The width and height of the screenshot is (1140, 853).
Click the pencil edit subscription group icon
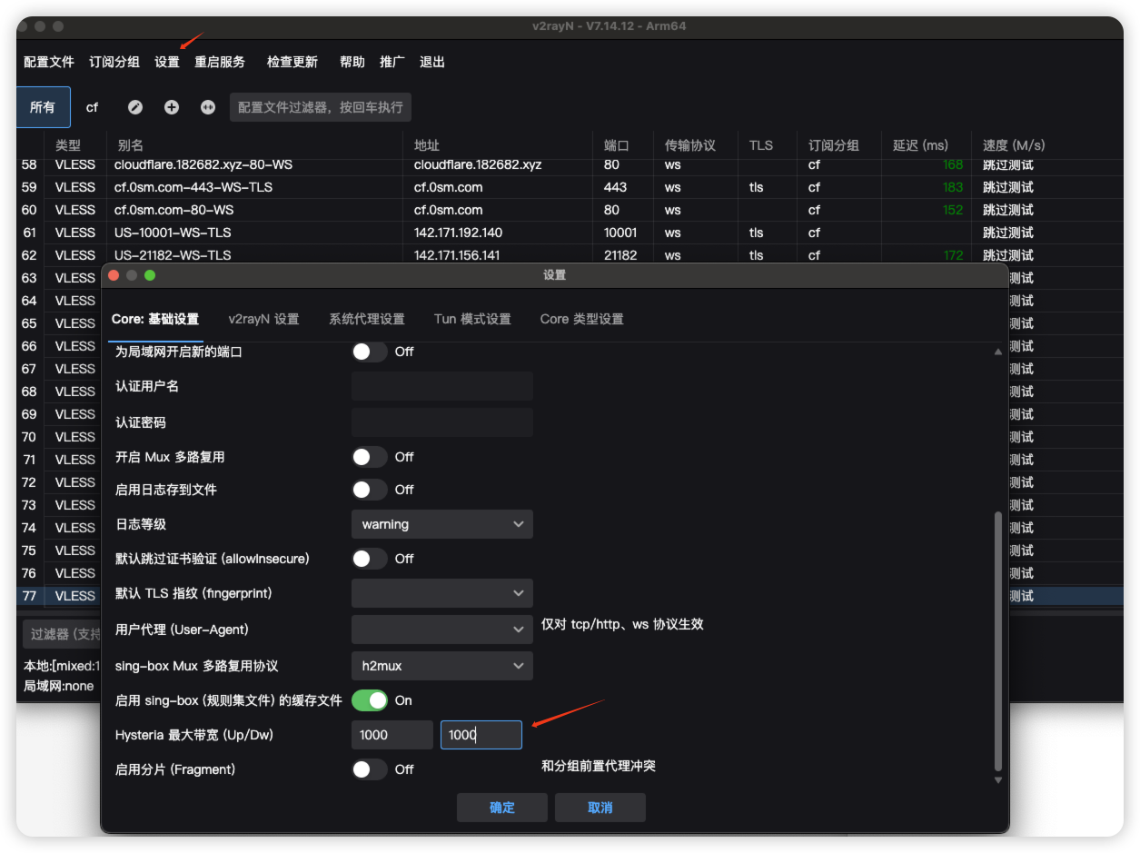click(135, 107)
